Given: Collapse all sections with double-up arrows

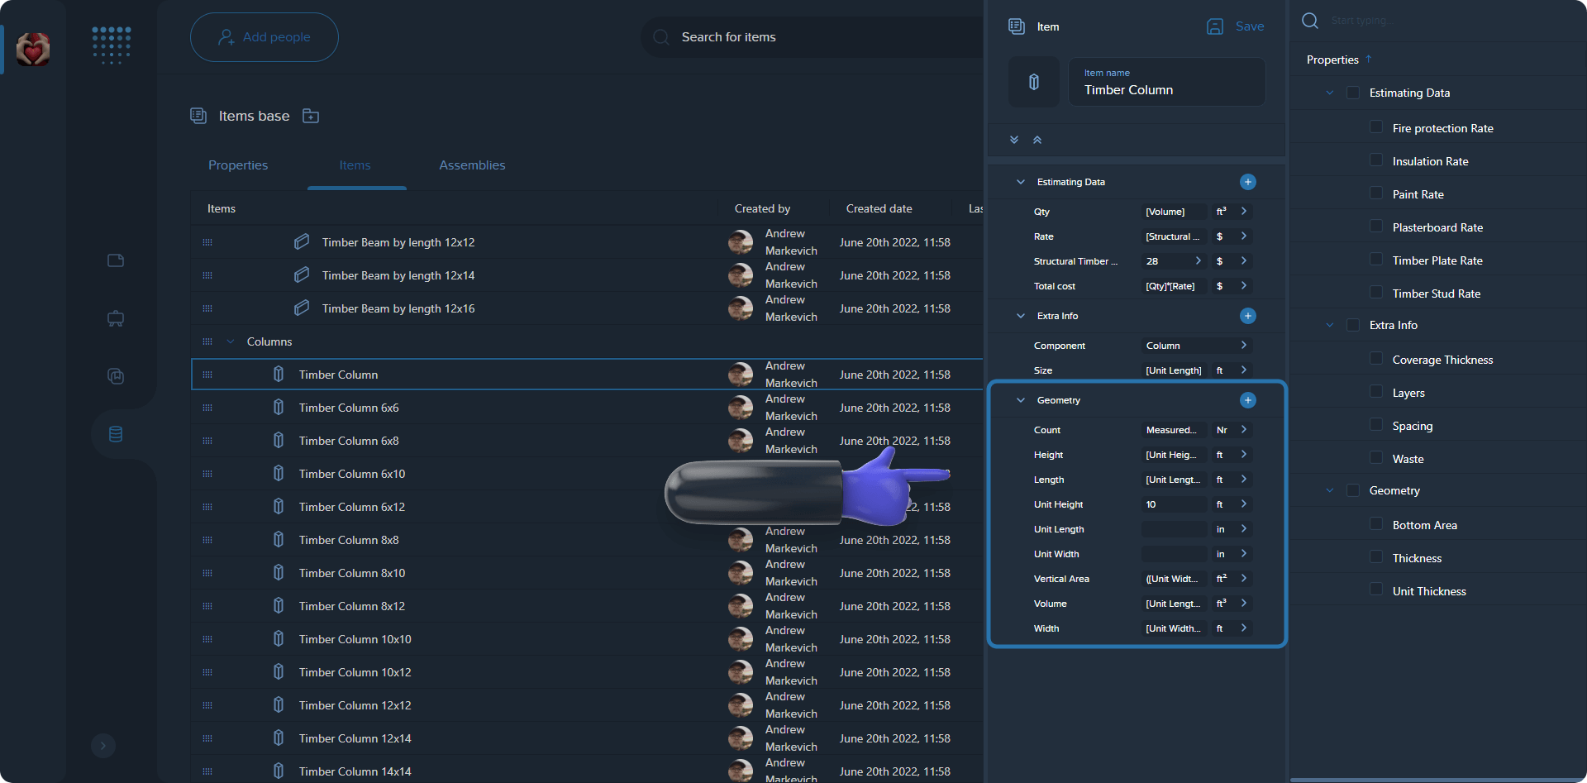Looking at the screenshot, I should pyautogui.click(x=1037, y=140).
